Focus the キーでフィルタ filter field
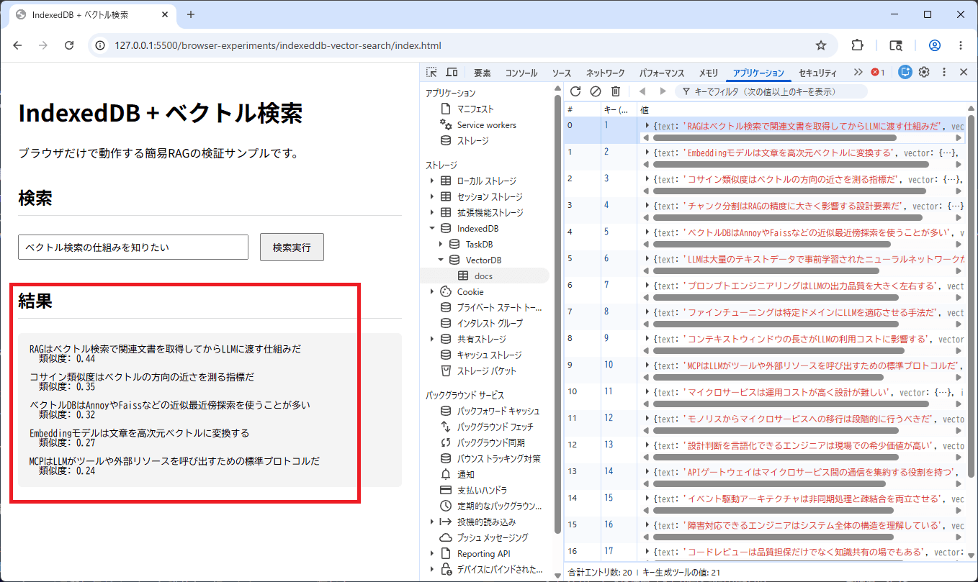 click(x=771, y=91)
